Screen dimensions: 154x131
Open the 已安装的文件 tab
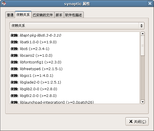(43, 15)
